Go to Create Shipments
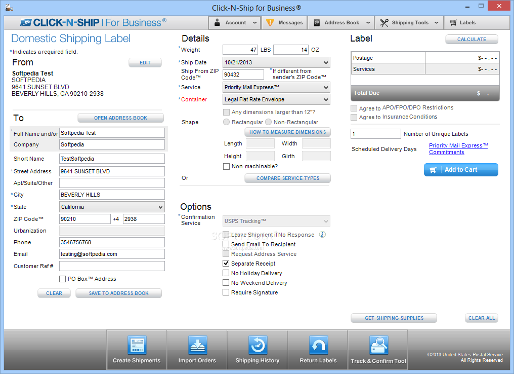This screenshot has width=514, height=374. point(137,350)
